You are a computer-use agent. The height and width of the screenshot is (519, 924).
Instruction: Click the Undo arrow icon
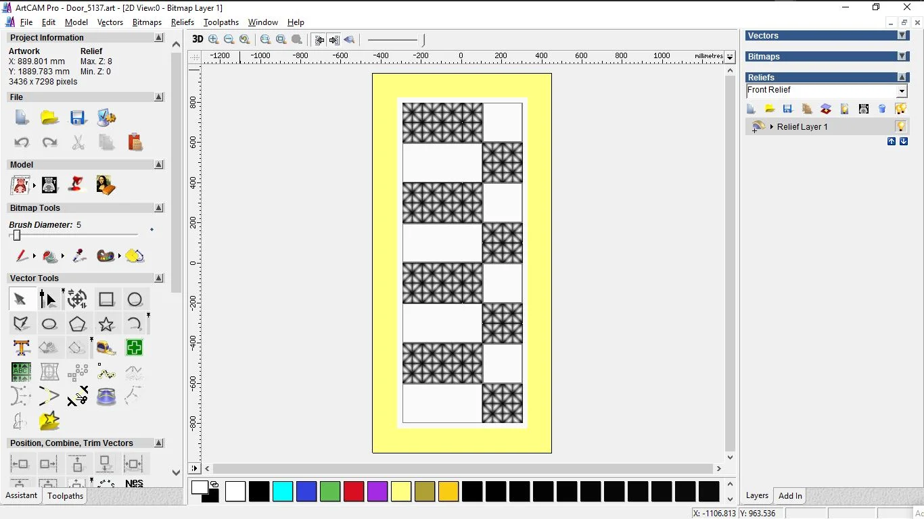point(22,143)
